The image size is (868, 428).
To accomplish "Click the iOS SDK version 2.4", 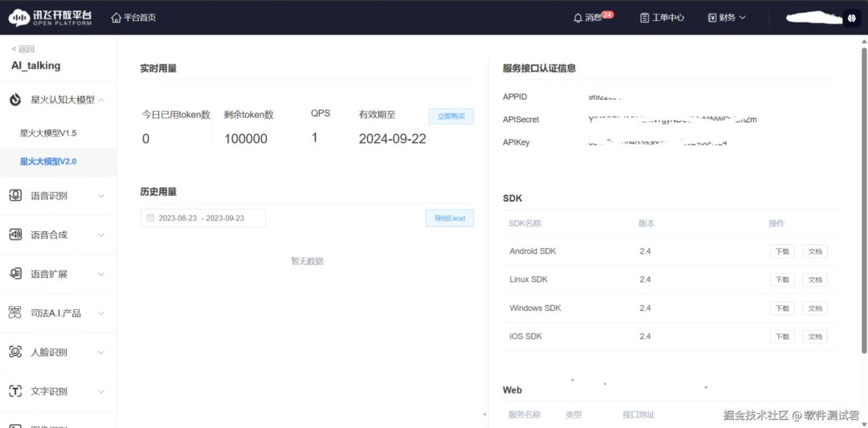I will coord(645,336).
